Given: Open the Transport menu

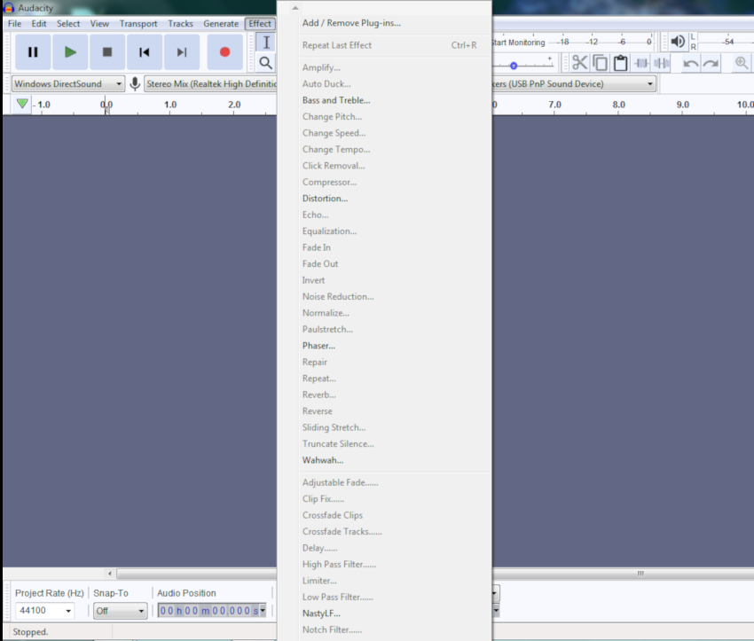Looking at the screenshot, I should [138, 24].
